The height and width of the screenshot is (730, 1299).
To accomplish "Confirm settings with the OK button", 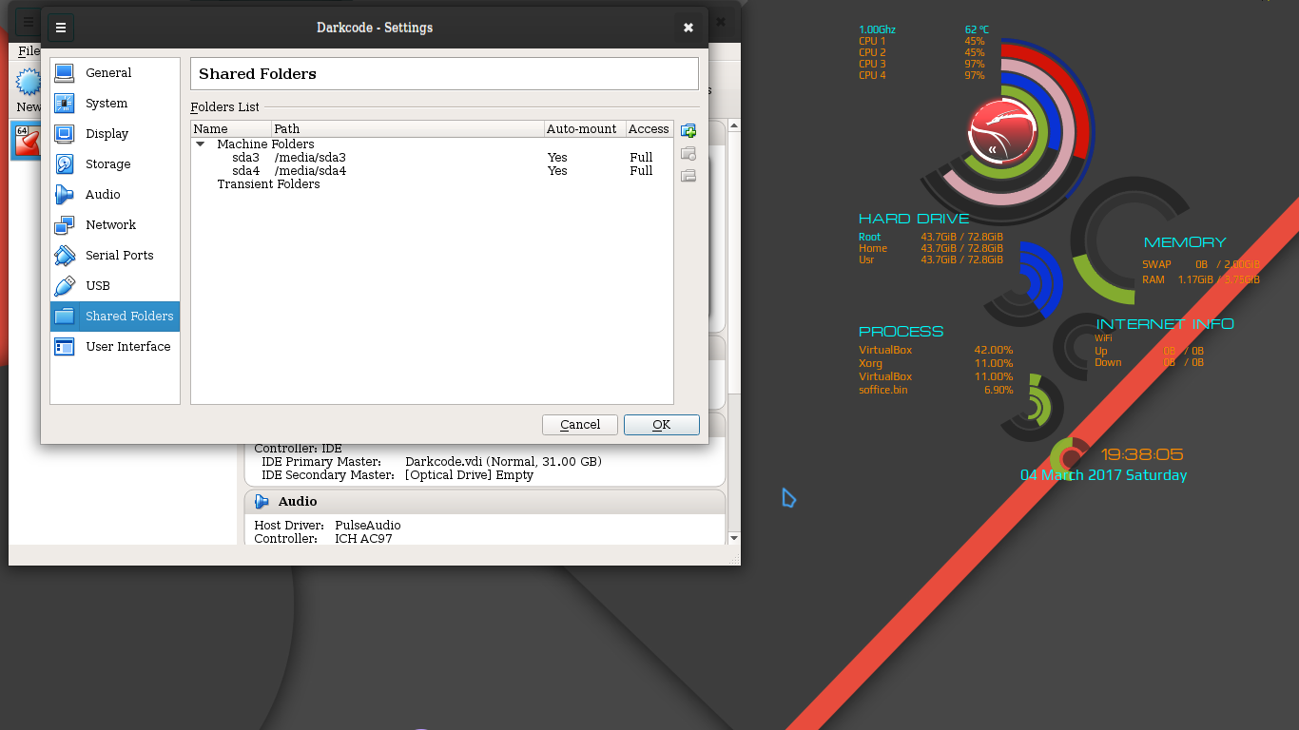I will click(662, 425).
